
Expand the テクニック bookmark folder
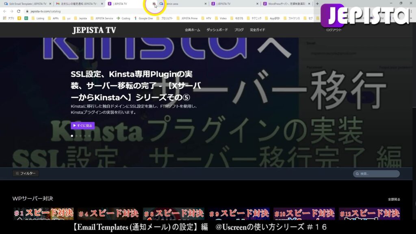coord(254,18)
